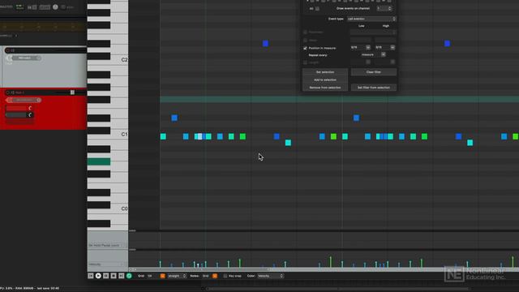Toggle the Value filter checkbox

click(x=305, y=40)
